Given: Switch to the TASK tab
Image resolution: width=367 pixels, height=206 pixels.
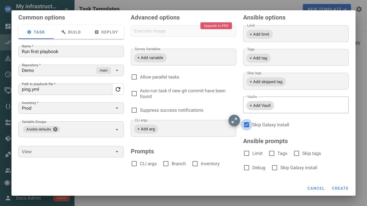Looking at the screenshot, I should [36, 32].
